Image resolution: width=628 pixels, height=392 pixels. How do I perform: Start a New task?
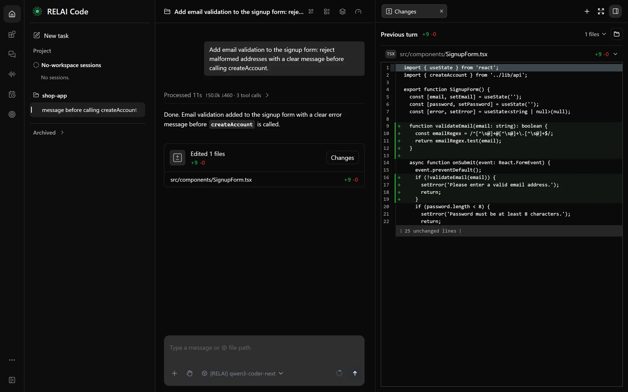click(x=51, y=35)
